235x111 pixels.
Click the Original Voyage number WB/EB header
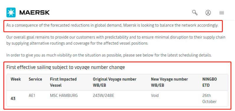pyautogui.click(x=115, y=82)
